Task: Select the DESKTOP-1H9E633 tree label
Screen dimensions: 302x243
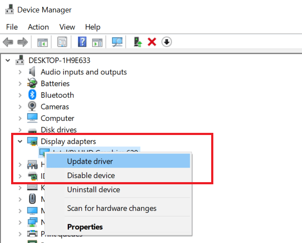Action: (59, 60)
